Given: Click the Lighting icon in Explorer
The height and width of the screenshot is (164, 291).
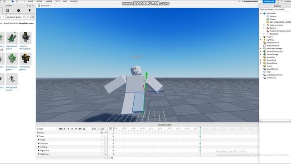Looking at the screenshot, I should pyautogui.click(x=265, y=40).
